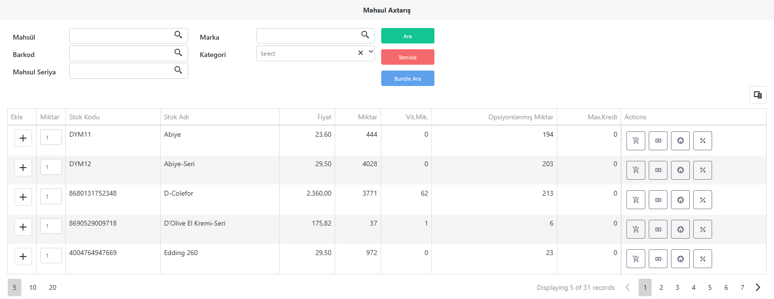Click Miktar quantity box for Abiye-Seri

point(51,167)
